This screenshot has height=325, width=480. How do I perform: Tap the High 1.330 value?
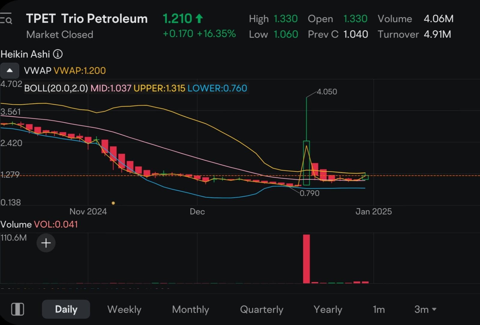pos(286,19)
